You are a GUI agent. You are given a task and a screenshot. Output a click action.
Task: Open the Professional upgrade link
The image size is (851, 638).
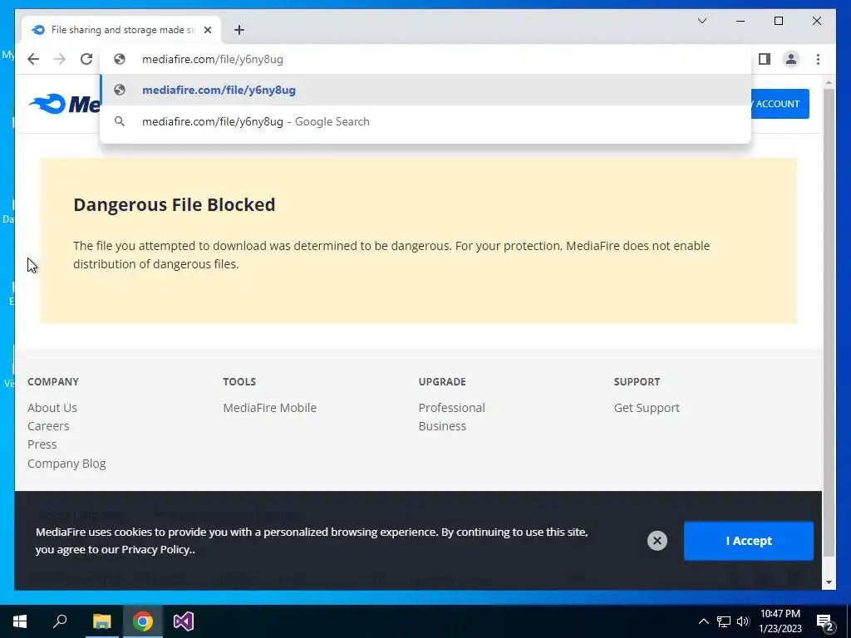(451, 407)
